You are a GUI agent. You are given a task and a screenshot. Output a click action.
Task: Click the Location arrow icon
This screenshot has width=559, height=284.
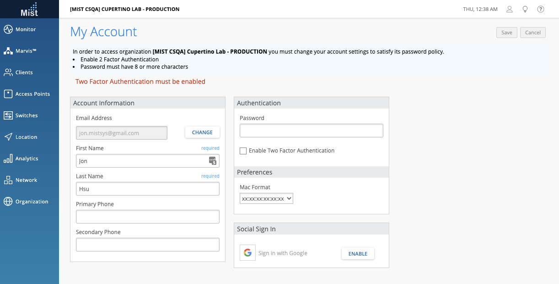pyautogui.click(x=8, y=137)
